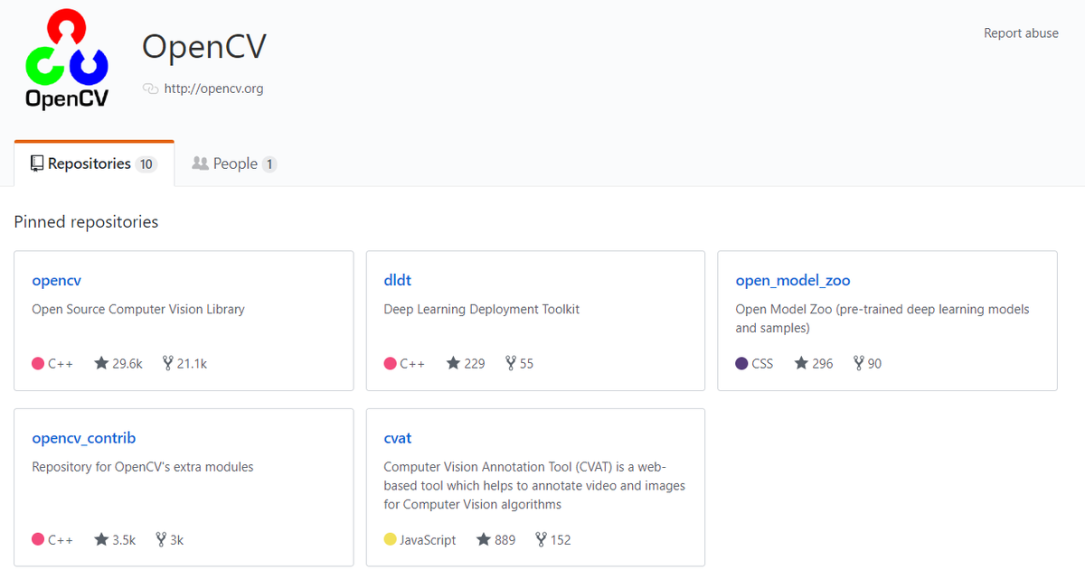
Task: Click the OpenCV organization logo
Action: pos(67,60)
